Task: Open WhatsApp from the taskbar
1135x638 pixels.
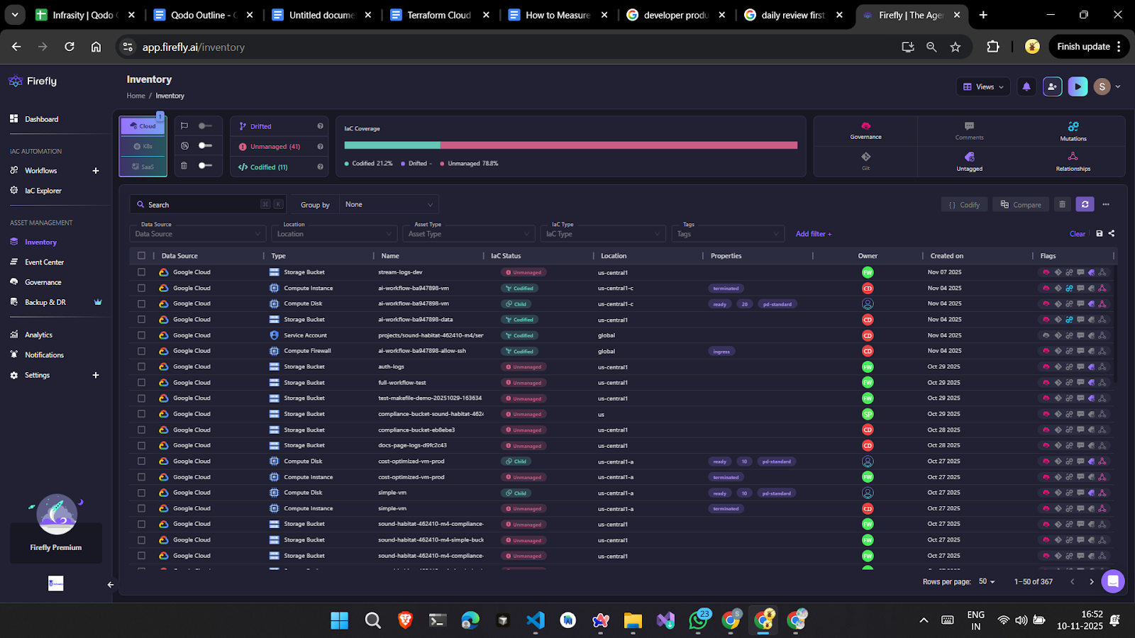Action: click(699, 620)
